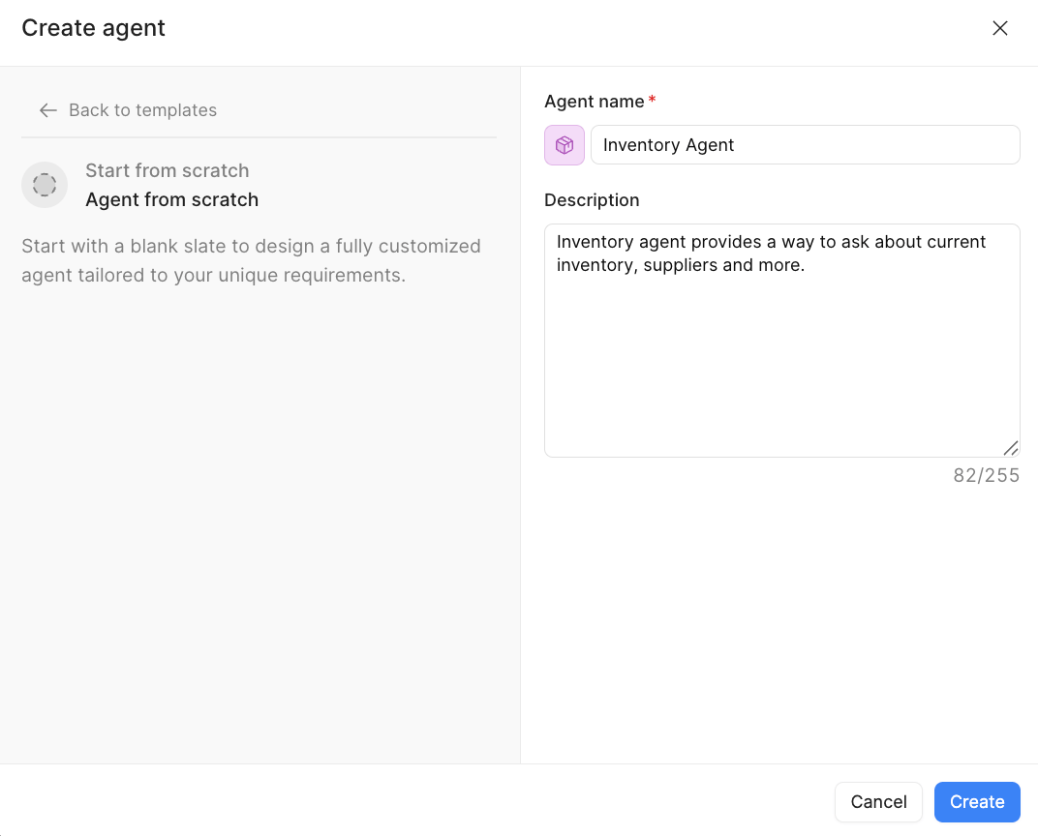
Task: Click inside the Description text area
Action: (781, 339)
